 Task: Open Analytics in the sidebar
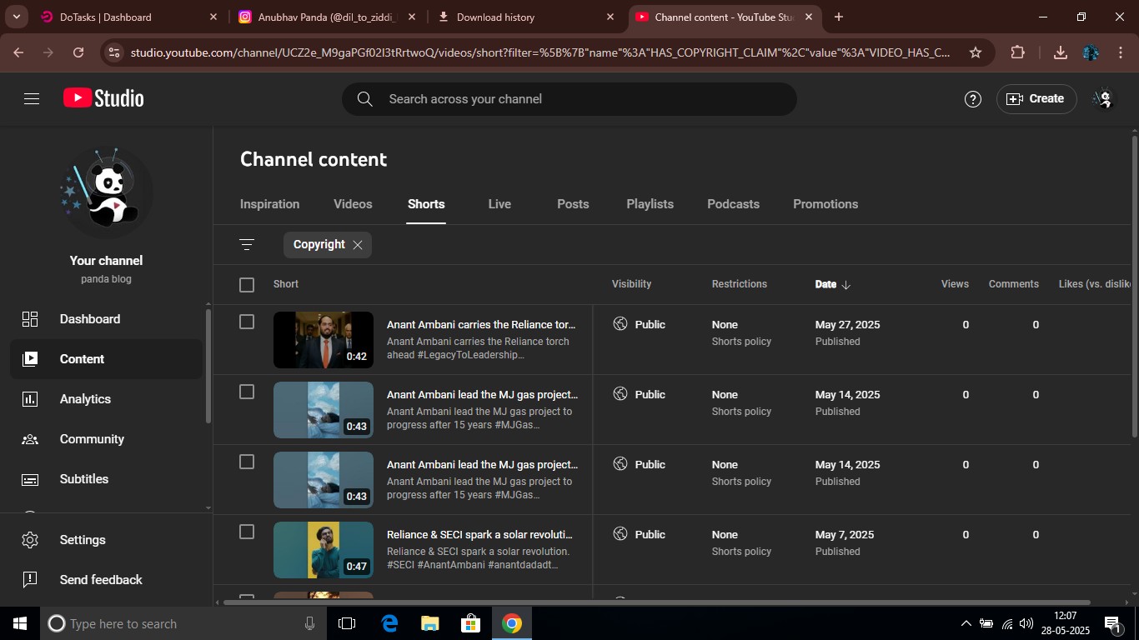107,399
